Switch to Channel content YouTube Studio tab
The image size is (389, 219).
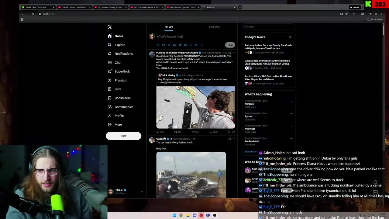tap(74, 7)
